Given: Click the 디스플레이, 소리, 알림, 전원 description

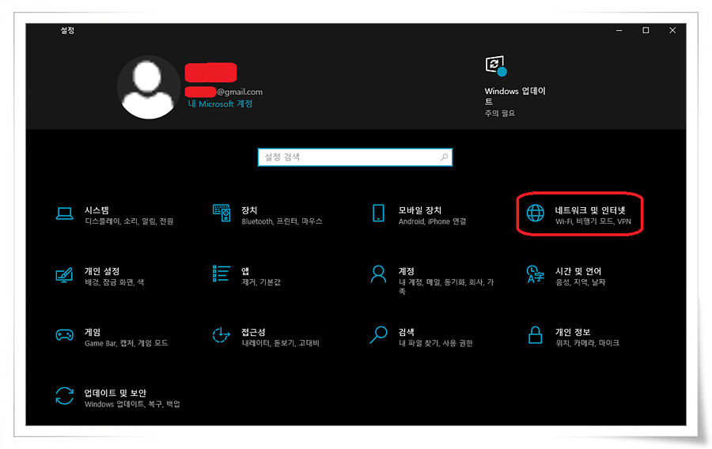Looking at the screenshot, I should (129, 221).
